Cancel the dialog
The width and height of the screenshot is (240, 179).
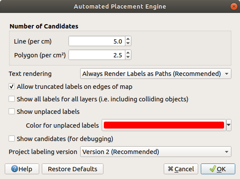181,169
